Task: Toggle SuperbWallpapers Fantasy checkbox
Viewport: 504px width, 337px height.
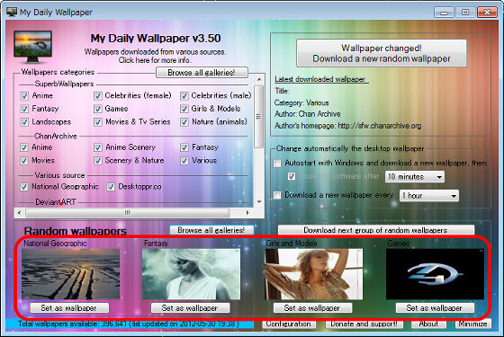Action: [24, 109]
